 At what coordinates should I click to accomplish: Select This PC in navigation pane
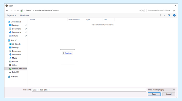14,40
